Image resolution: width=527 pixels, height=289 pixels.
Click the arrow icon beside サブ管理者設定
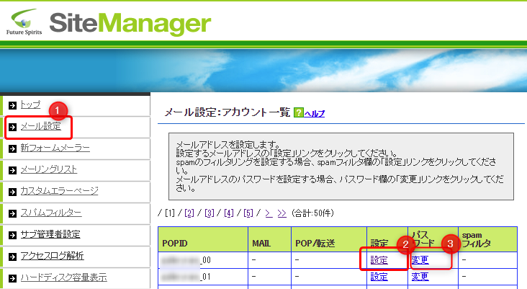click(x=12, y=235)
